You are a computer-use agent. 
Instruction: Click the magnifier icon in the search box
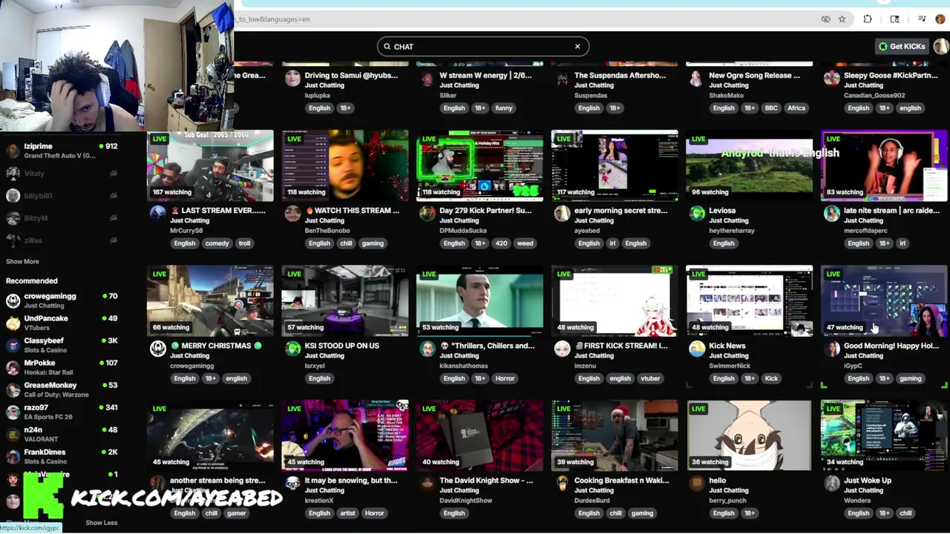pyautogui.click(x=387, y=46)
